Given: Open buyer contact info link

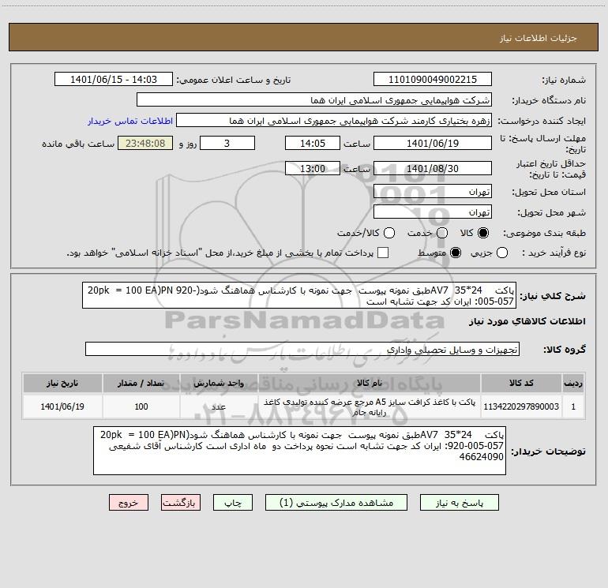Looking at the screenshot, I should tap(130, 121).
